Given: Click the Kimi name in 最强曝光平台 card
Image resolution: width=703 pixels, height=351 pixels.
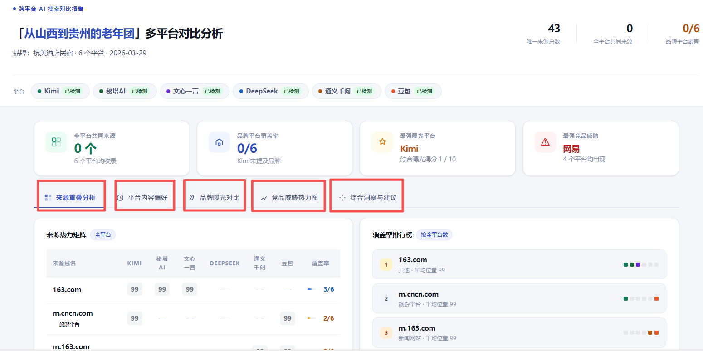Looking at the screenshot, I should [409, 149].
